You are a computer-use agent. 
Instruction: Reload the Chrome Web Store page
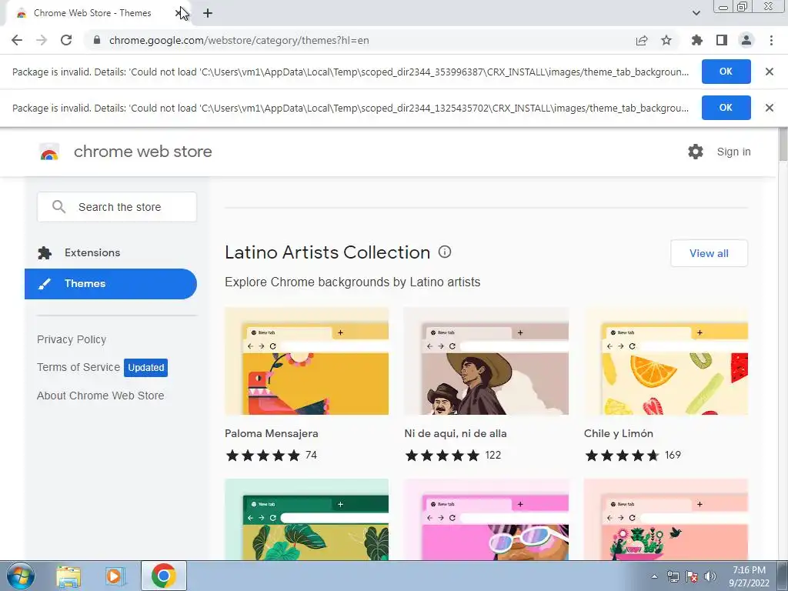[66, 40]
